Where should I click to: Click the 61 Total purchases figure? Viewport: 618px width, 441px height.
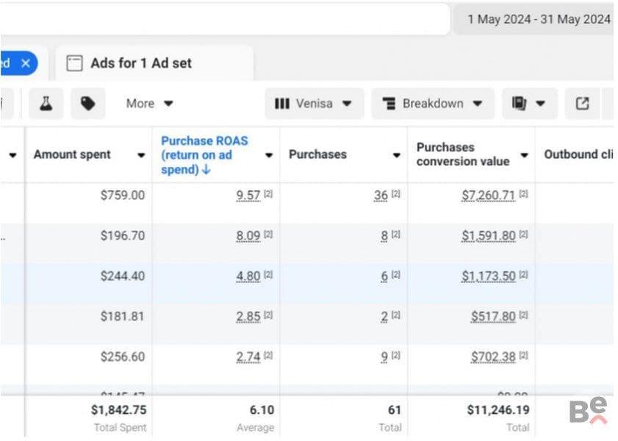395,410
